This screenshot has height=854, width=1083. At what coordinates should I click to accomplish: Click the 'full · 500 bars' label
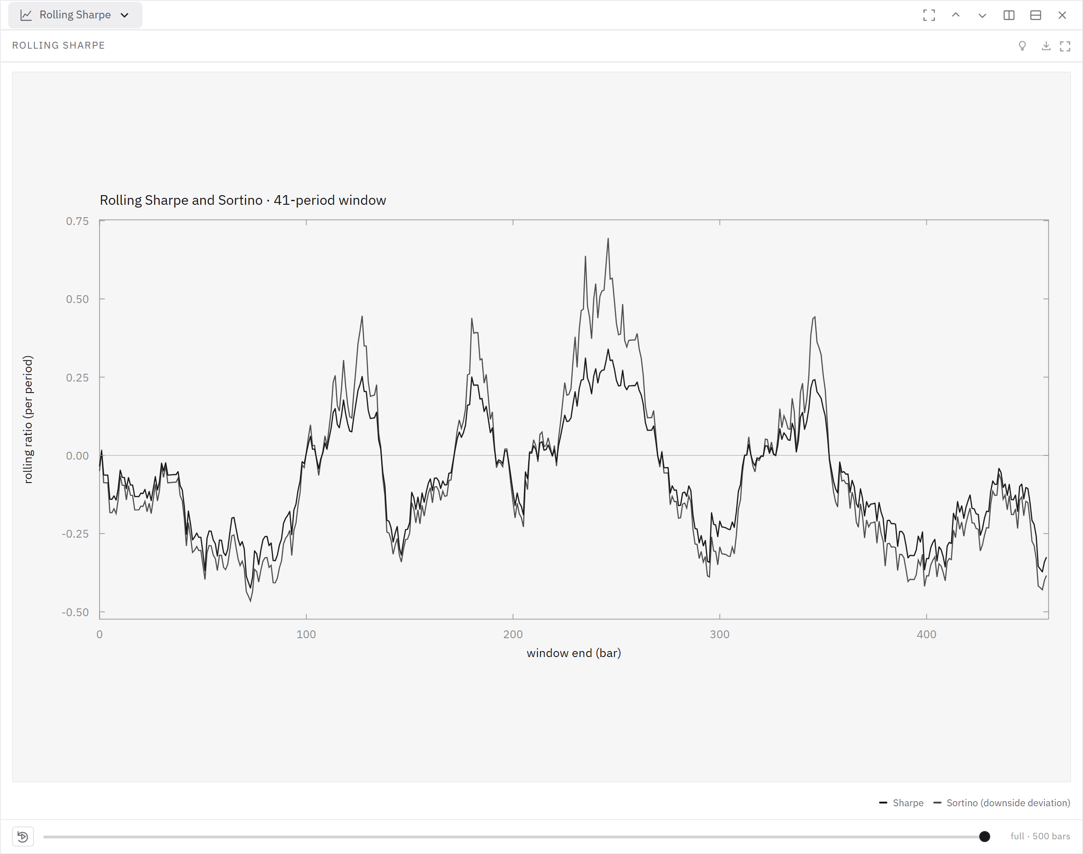pyautogui.click(x=1040, y=837)
